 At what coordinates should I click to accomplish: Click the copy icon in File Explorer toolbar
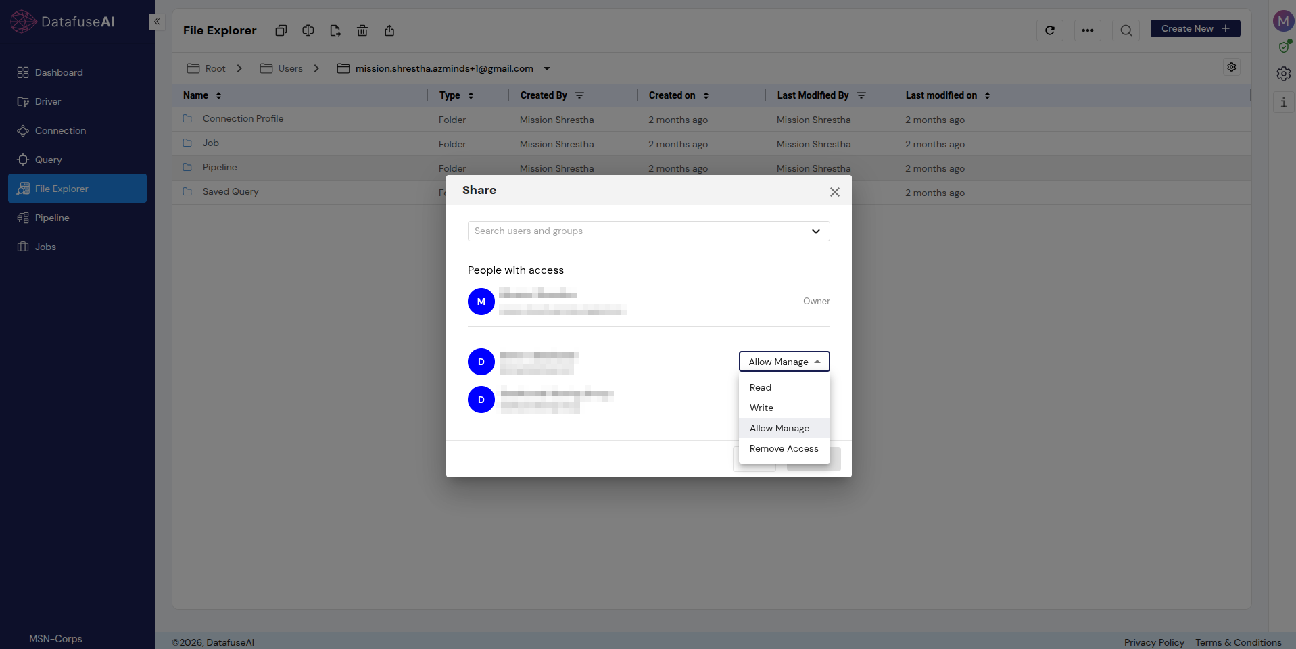281,30
